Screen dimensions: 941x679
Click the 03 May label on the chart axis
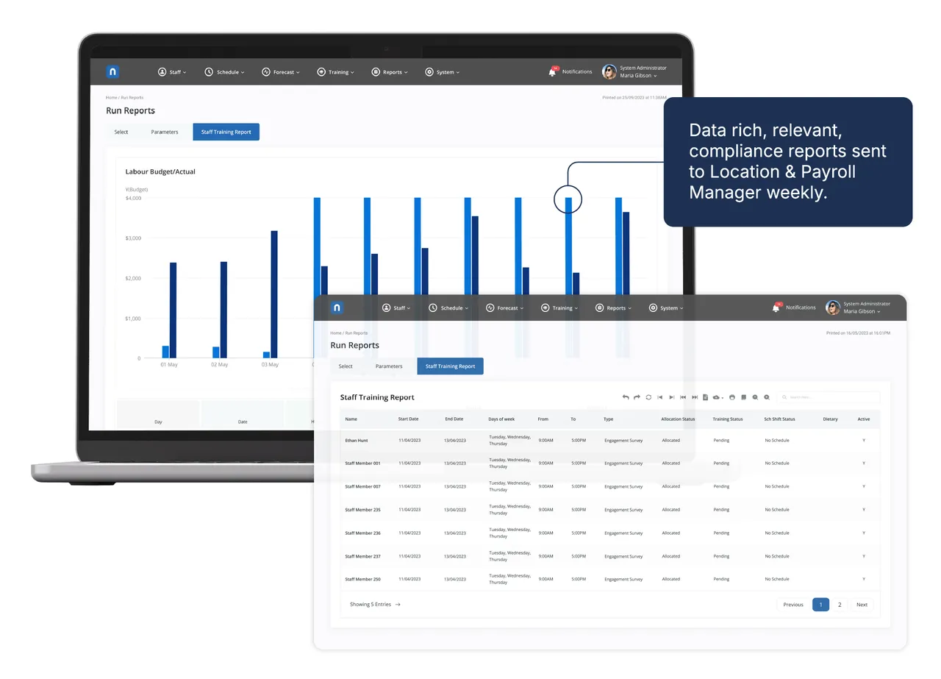[271, 365]
